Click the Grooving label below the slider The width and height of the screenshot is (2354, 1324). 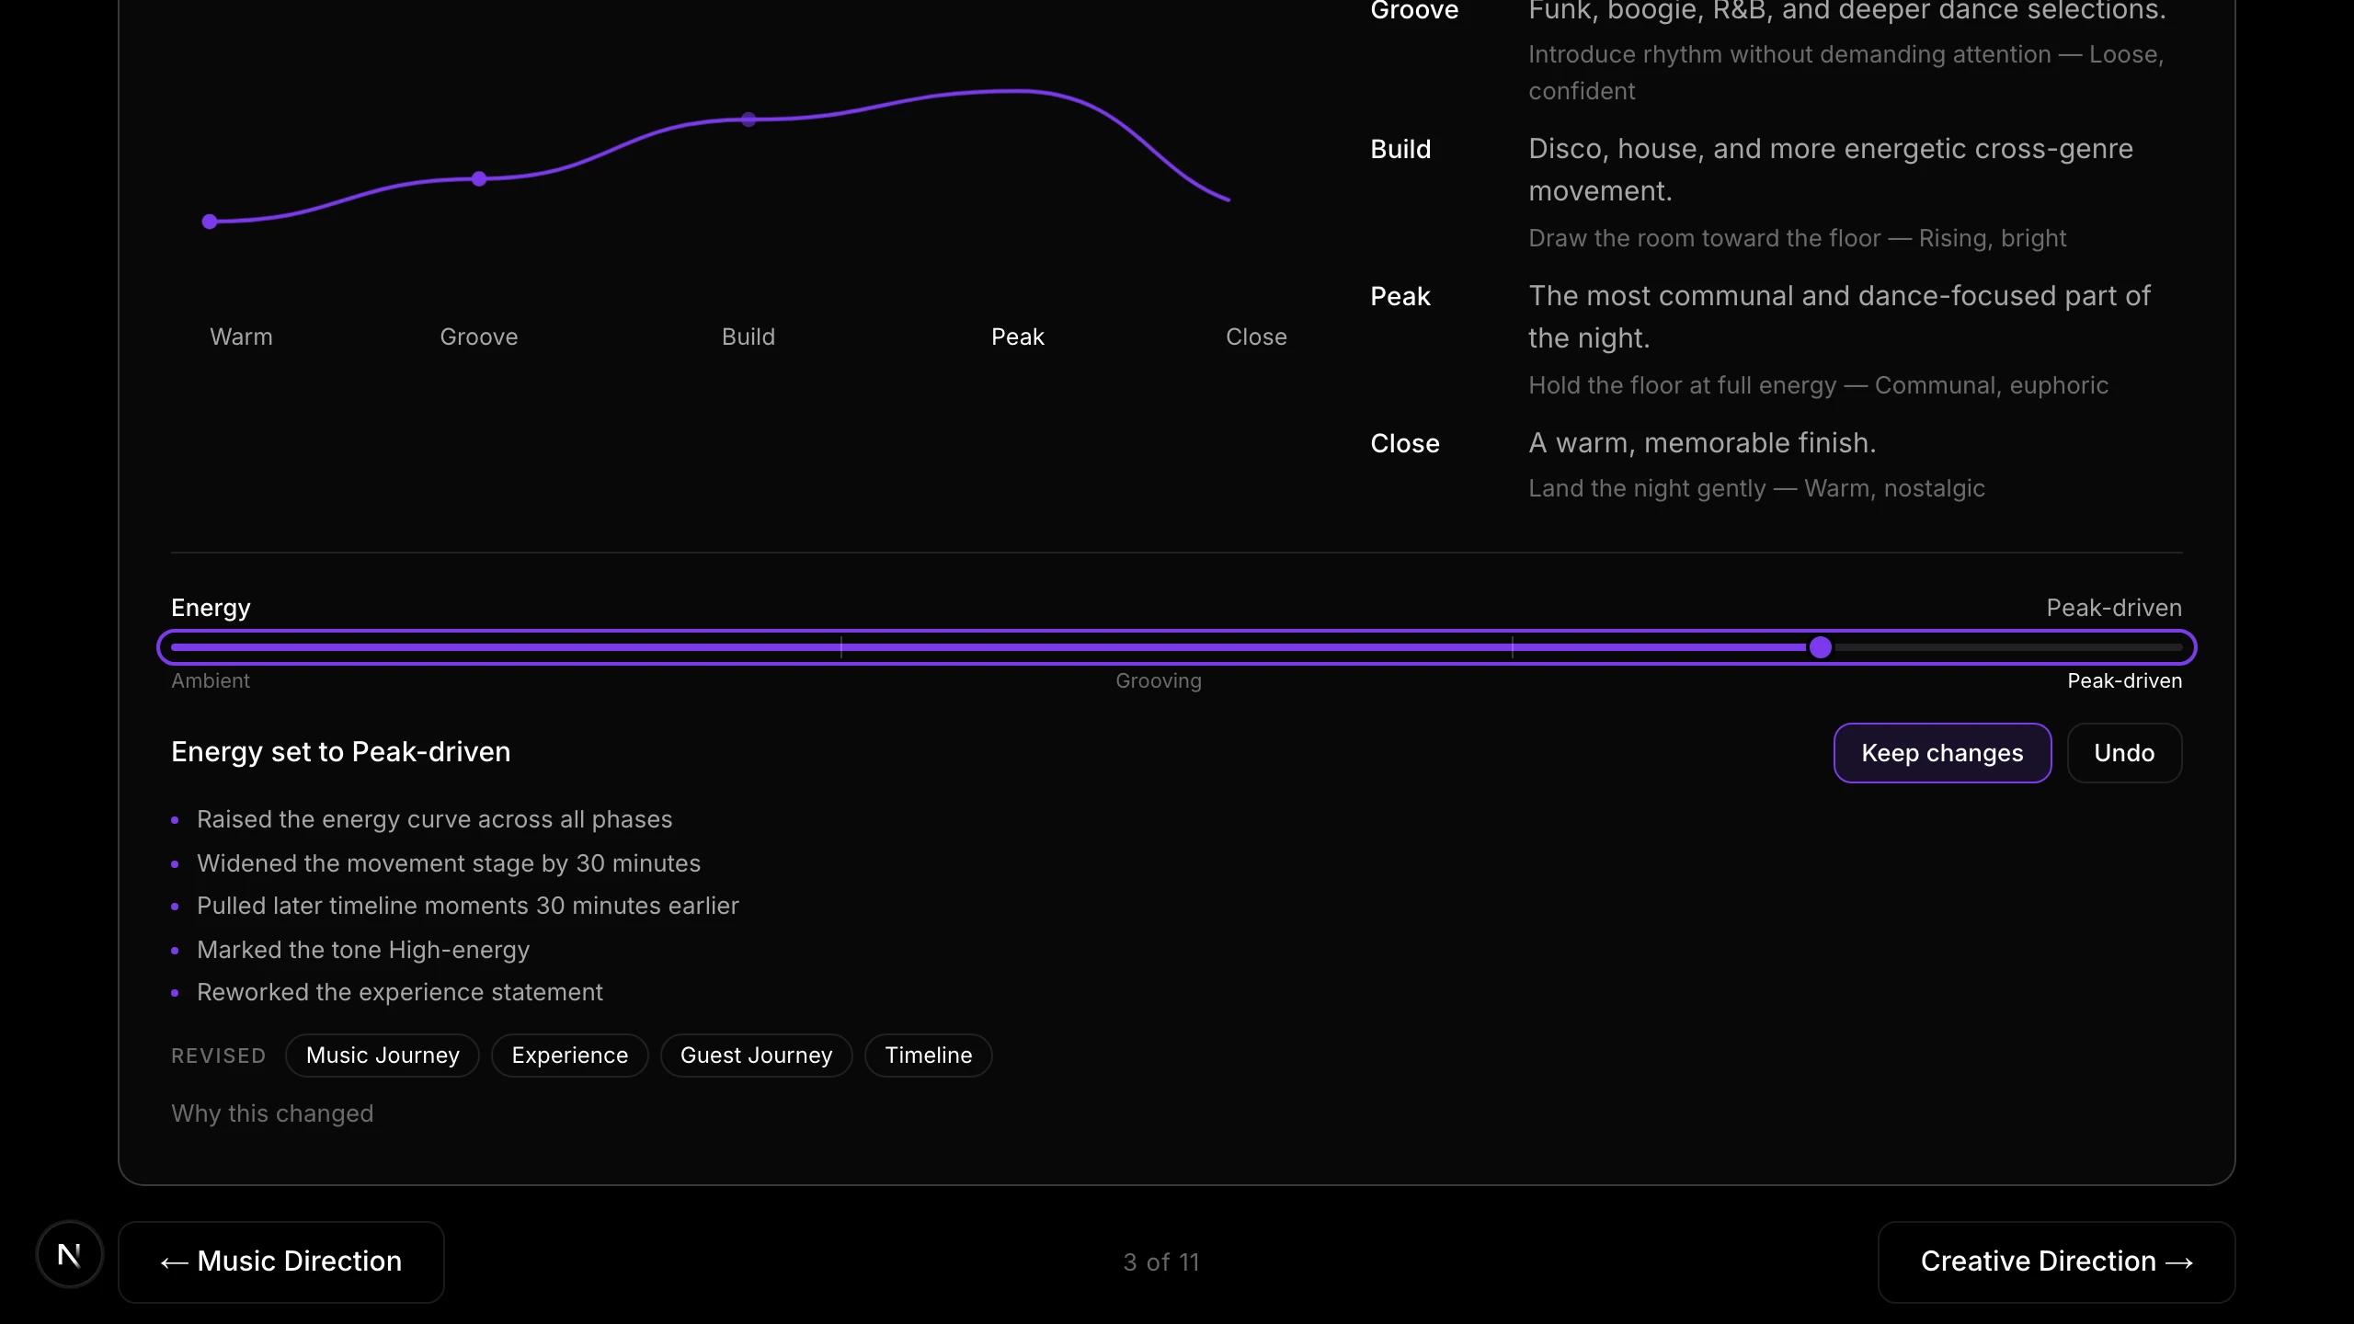pyautogui.click(x=1158, y=681)
